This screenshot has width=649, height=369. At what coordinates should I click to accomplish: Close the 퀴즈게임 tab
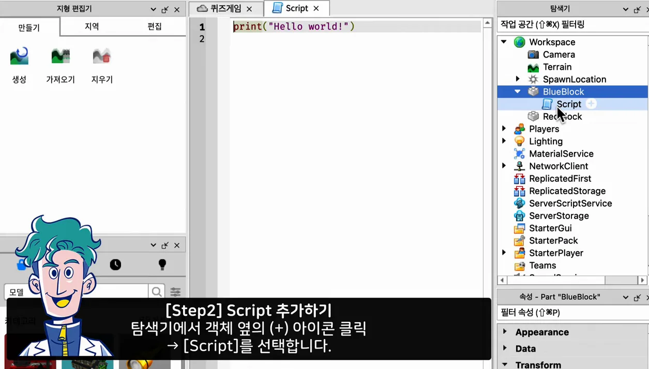coord(249,9)
